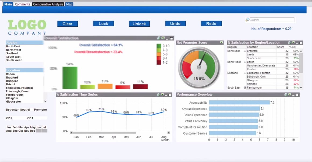Click the magnifier icon in the search box
The height and width of the screenshot is (162, 312).
tap(247, 19)
